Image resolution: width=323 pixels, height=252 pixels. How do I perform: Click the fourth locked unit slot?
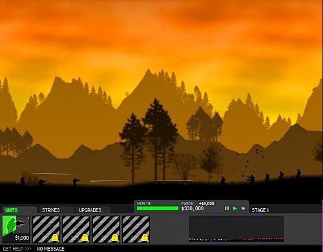tap(136, 229)
